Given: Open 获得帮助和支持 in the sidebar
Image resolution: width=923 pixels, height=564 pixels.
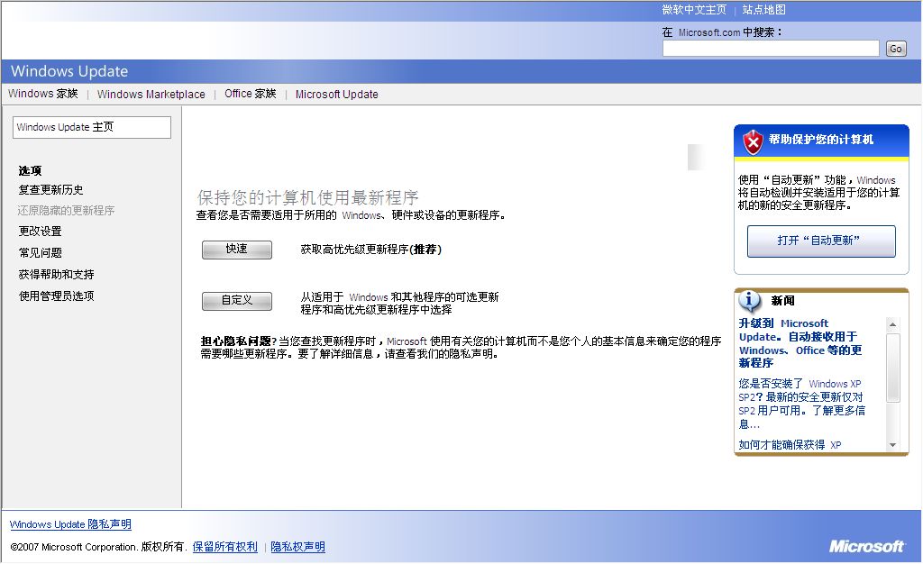Looking at the screenshot, I should coord(56,274).
